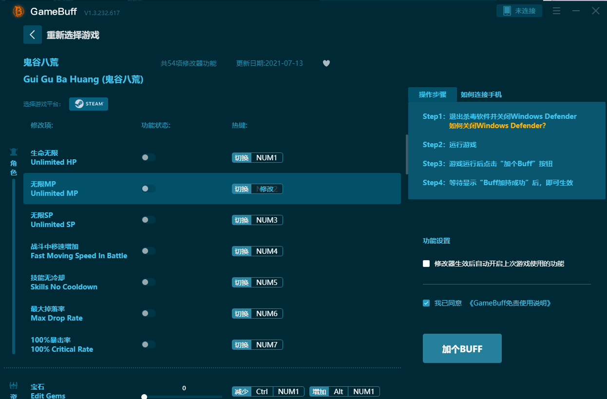The width and height of the screenshot is (607, 399).
Task: Change the NUM6 hotkey for Max Drop Rate
Action: point(267,314)
